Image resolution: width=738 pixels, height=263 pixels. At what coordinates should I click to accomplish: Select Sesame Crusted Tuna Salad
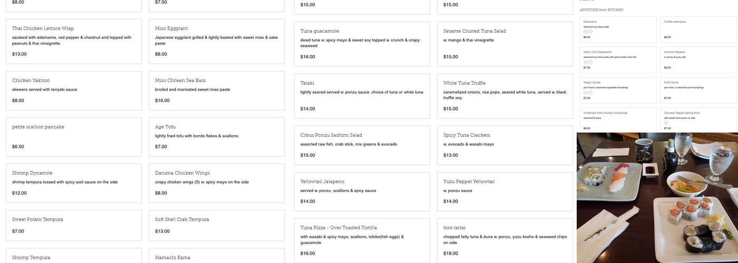[505, 44]
